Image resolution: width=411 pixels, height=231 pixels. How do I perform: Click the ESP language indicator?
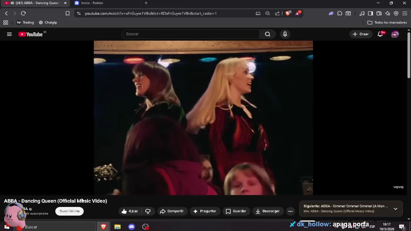(x=372, y=227)
